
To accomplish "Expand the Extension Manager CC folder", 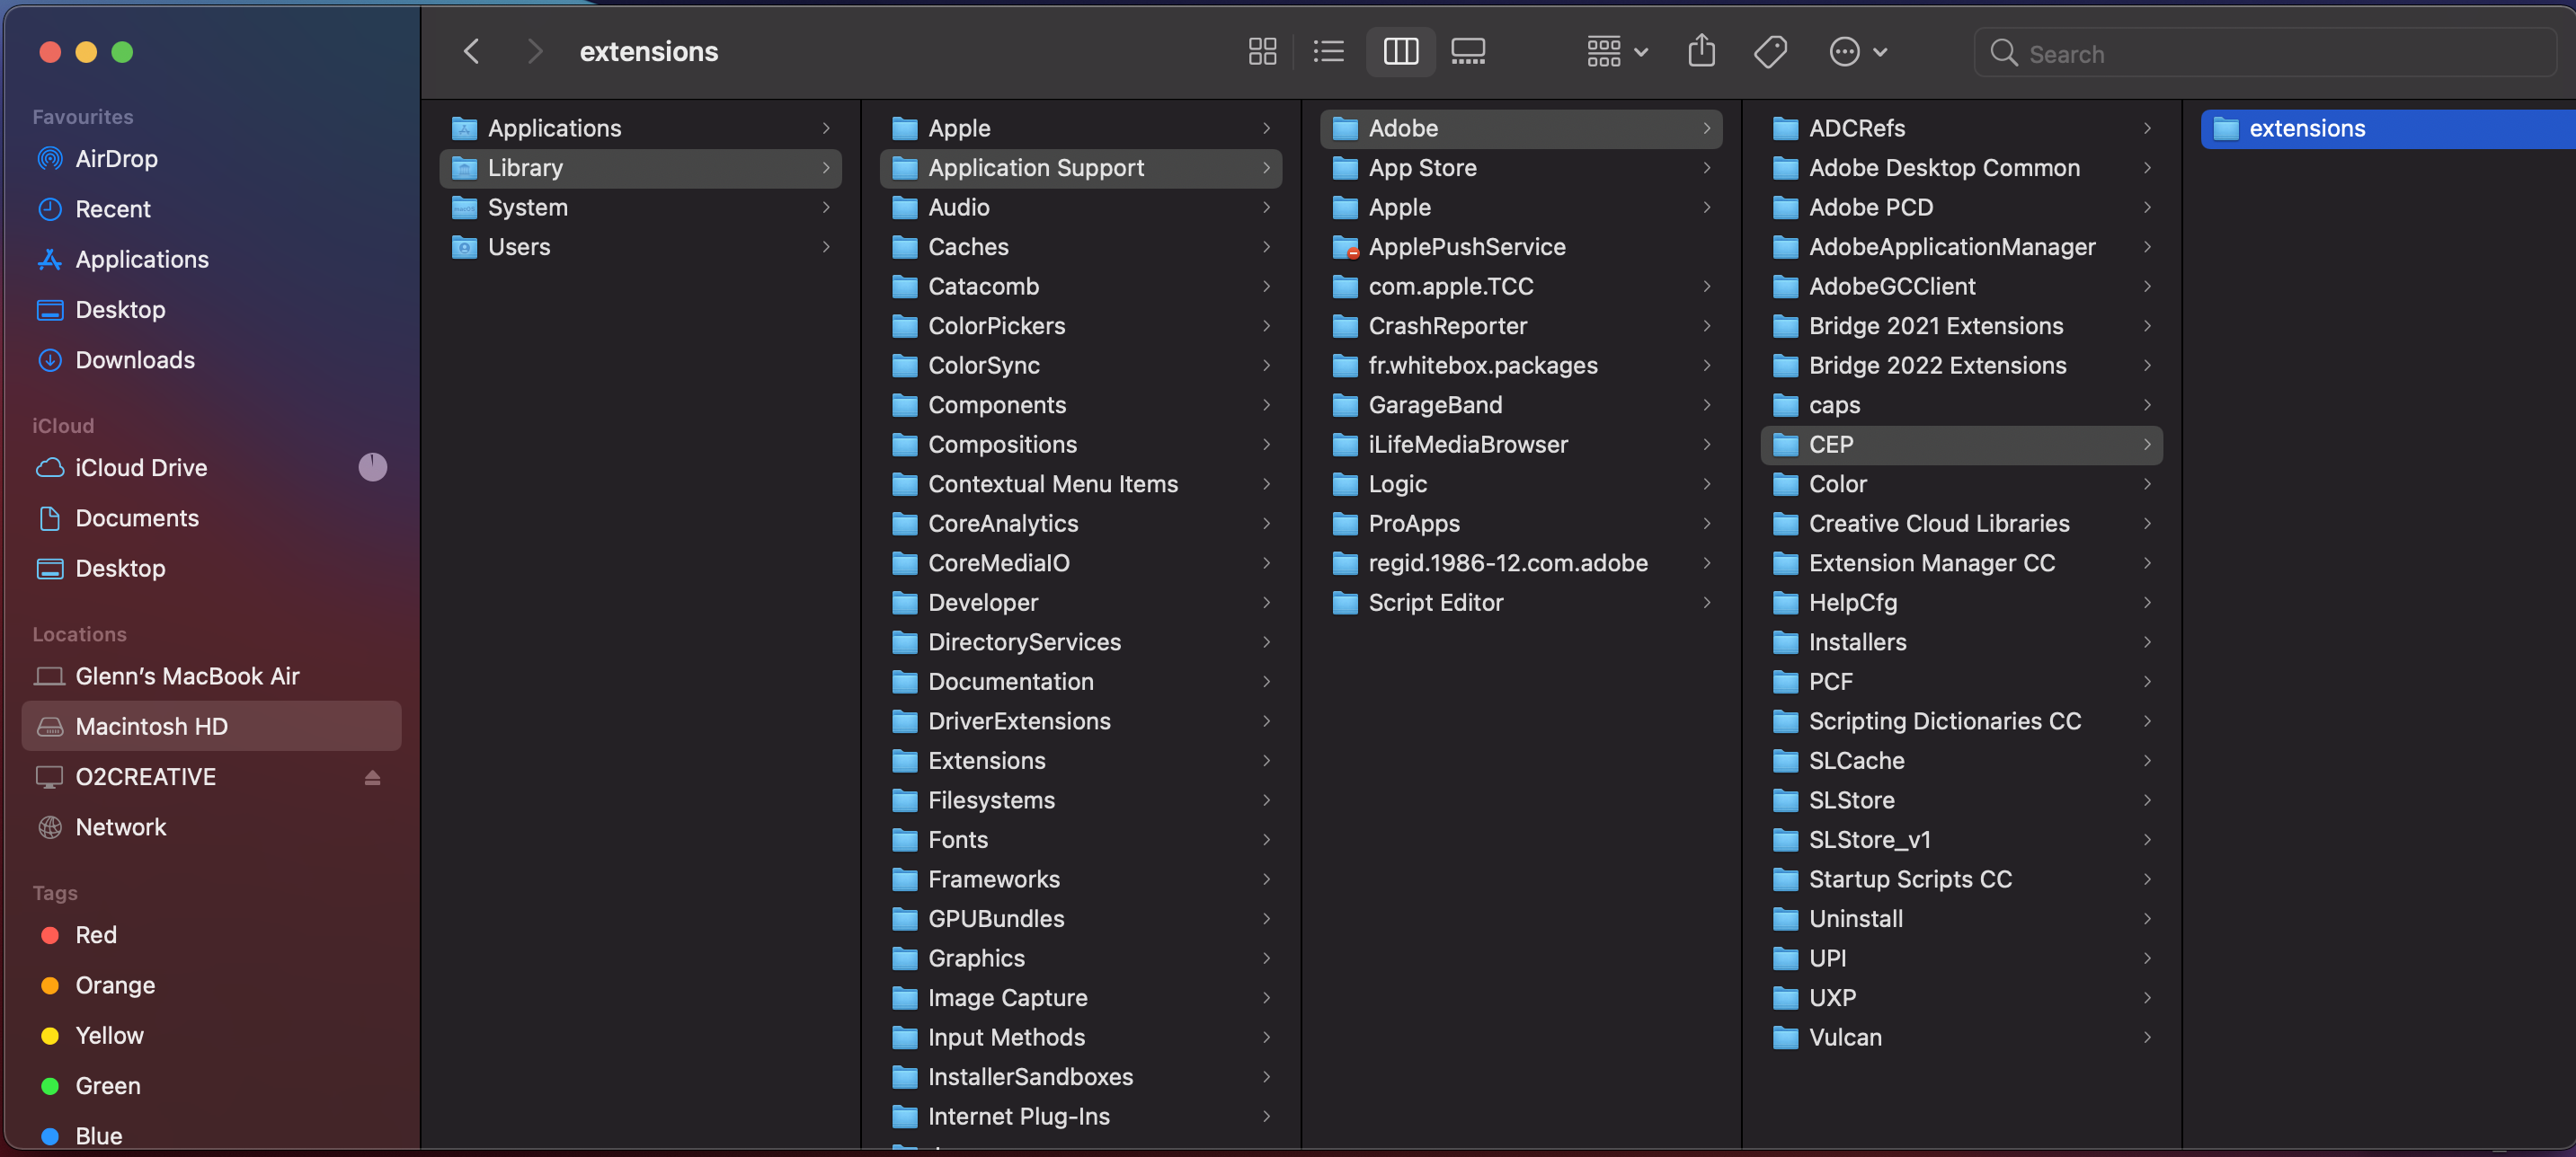I will pyautogui.click(x=1931, y=563).
